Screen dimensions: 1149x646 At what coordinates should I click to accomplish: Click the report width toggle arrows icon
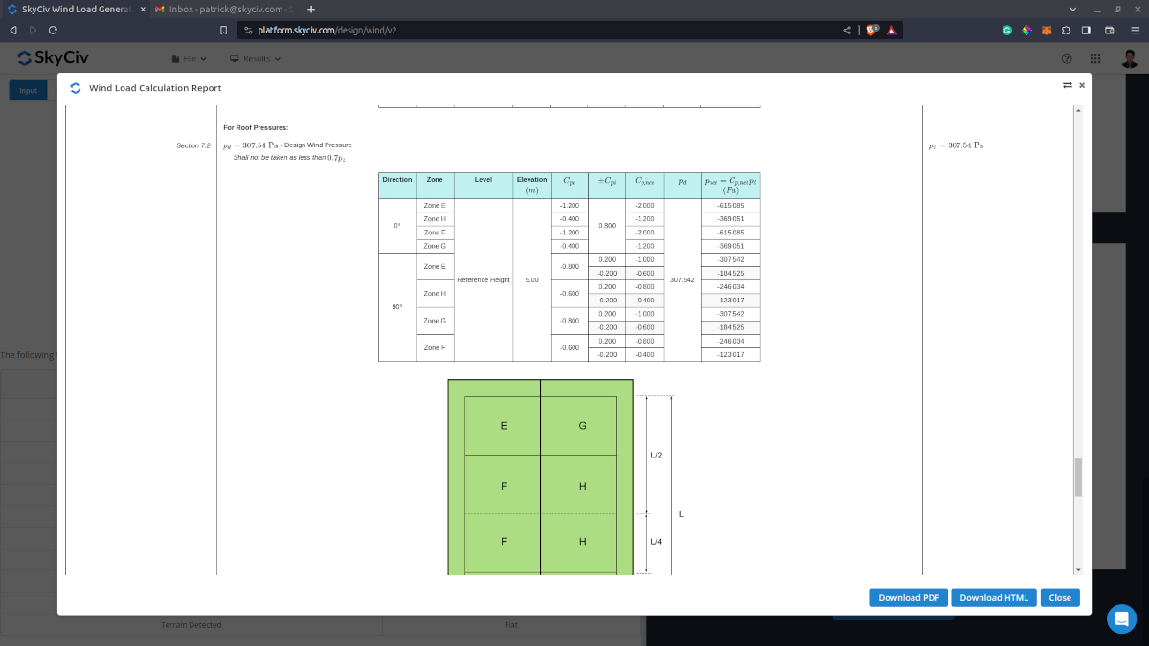[x=1067, y=85]
